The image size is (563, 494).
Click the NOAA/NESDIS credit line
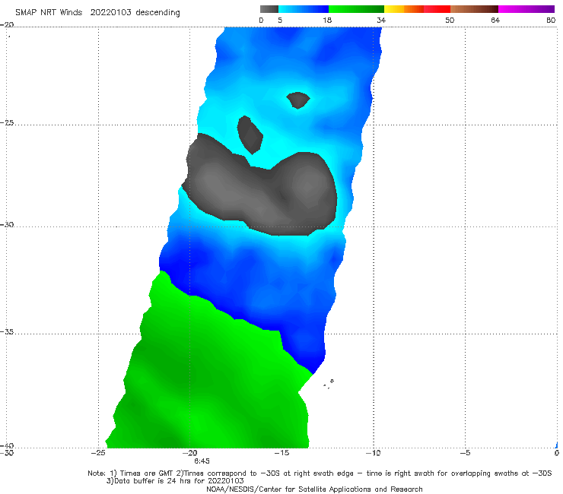pyautogui.click(x=314, y=489)
